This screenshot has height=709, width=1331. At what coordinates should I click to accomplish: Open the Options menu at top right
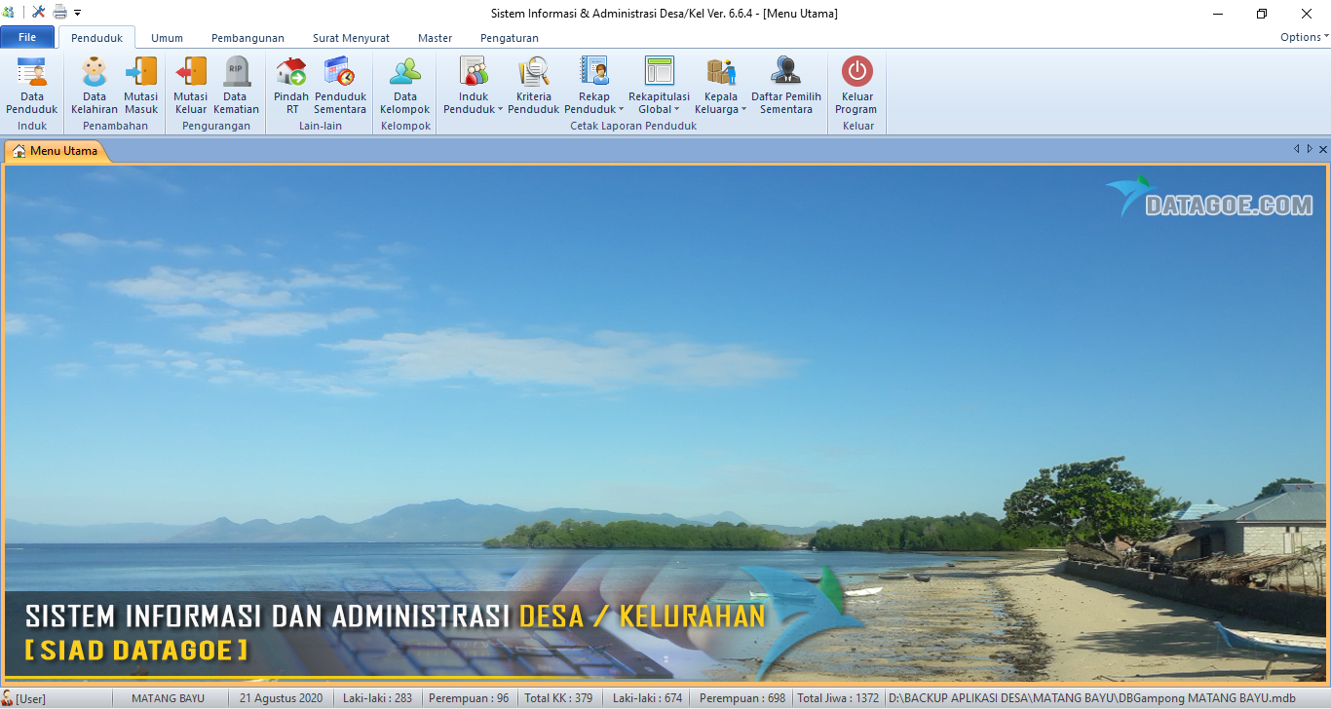click(x=1304, y=37)
